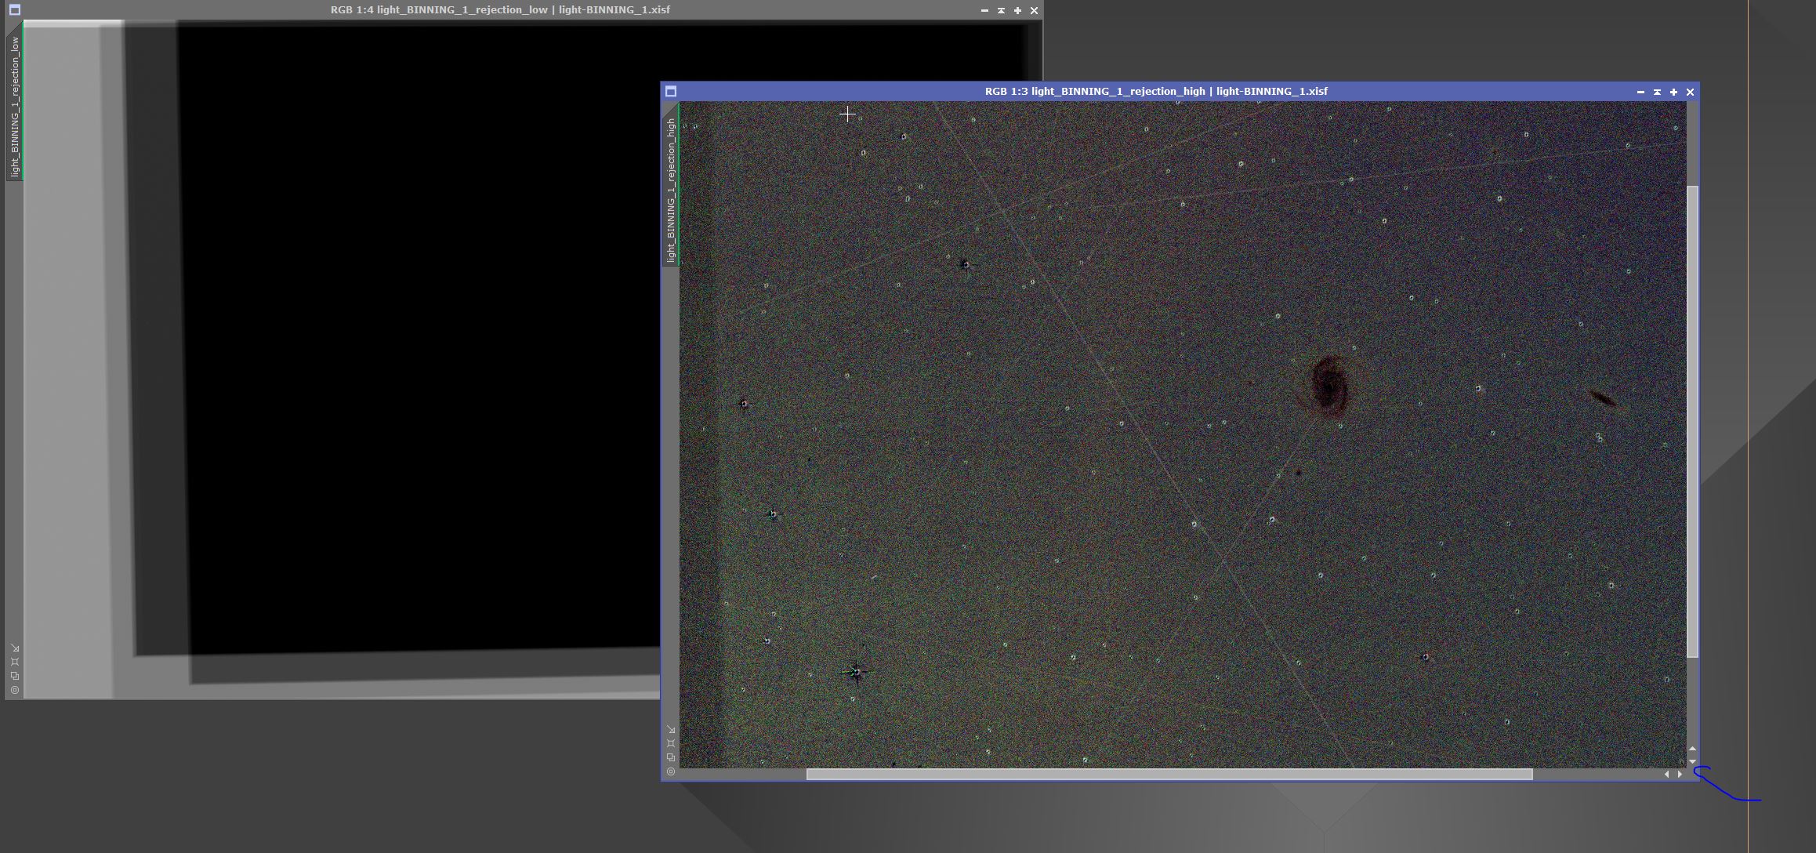The width and height of the screenshot is (1816, 853).
Task: Click the rejection_high window's fit-view arrow icon
Action: (671, 730)
